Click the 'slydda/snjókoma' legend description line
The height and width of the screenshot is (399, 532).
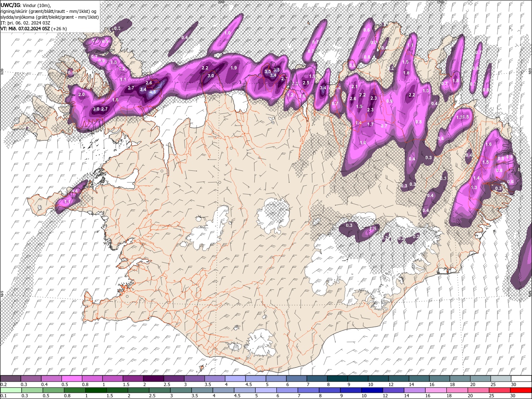(x=49, y=17)
